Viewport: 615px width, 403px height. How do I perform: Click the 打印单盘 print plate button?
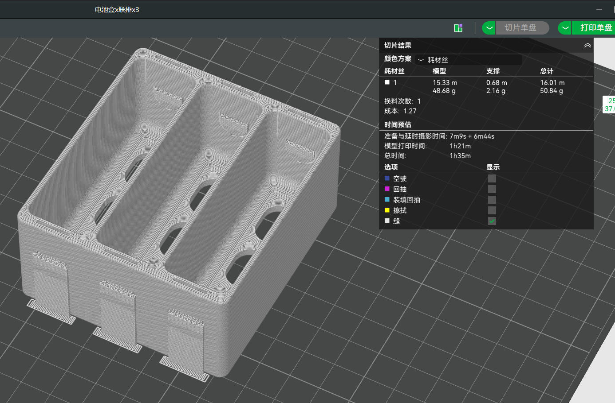click(594, 28)
